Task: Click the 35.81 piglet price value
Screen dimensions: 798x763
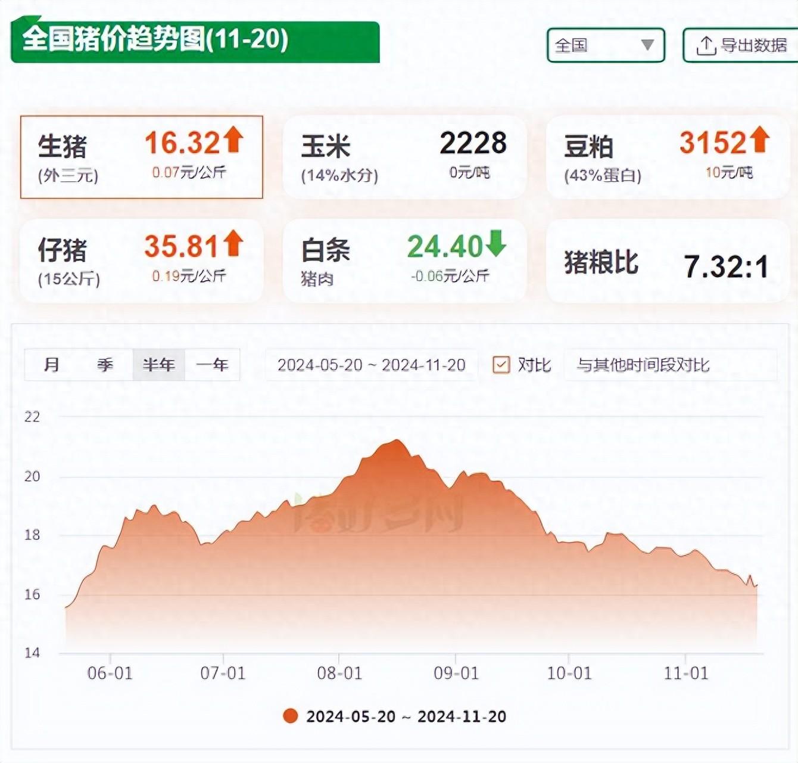Action: pos(182,246)
